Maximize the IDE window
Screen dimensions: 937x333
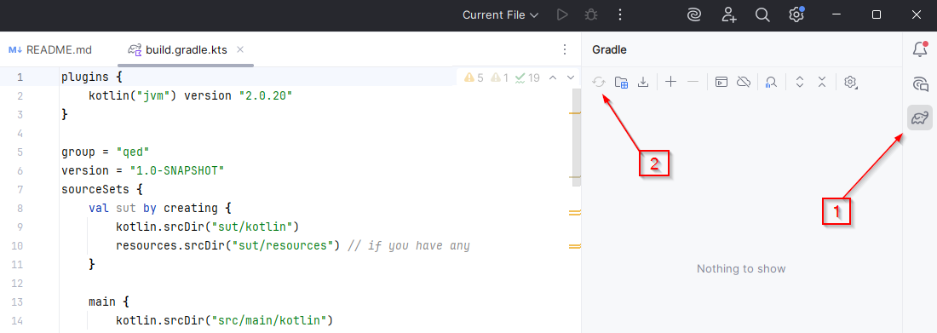point(877,15)
